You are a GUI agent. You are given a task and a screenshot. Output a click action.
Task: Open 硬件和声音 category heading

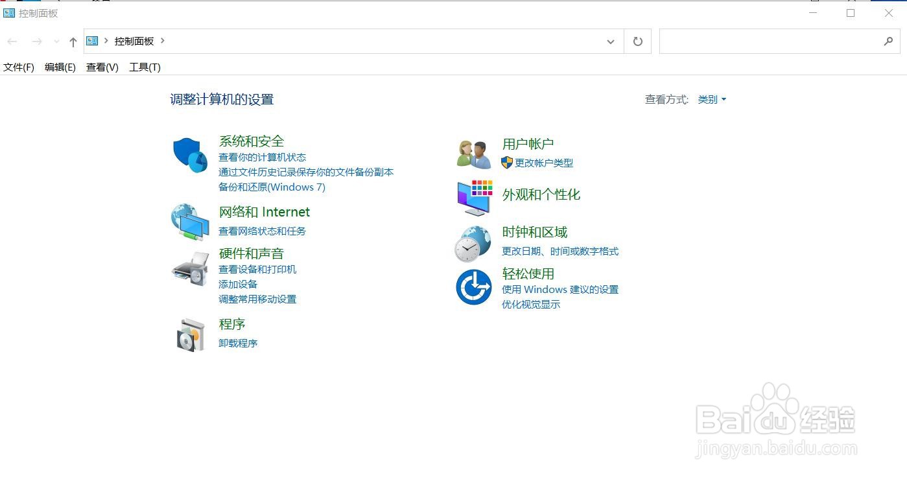[252, 253]
